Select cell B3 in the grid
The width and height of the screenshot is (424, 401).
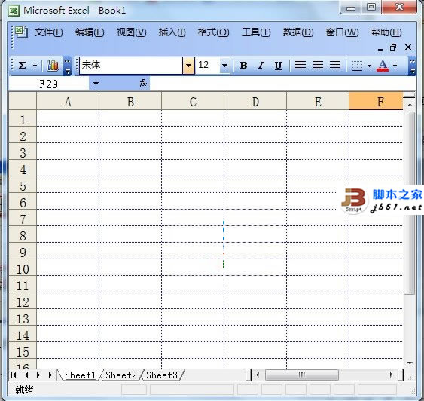click(x=130, y=152)
